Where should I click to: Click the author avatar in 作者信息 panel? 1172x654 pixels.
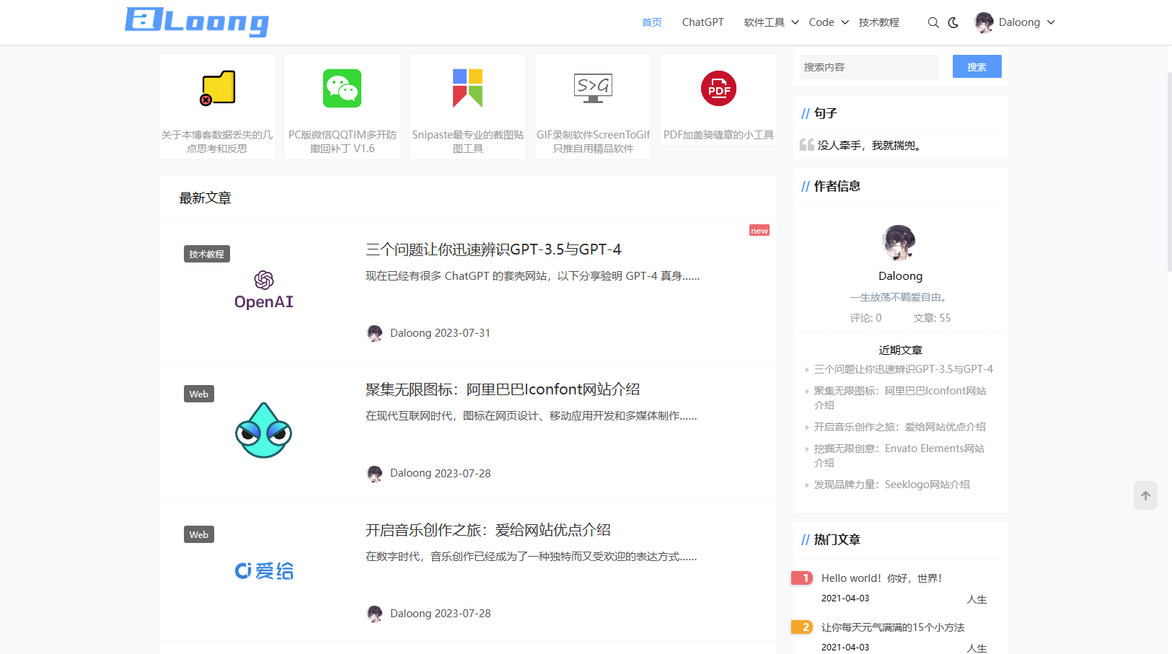pos(900,242)
